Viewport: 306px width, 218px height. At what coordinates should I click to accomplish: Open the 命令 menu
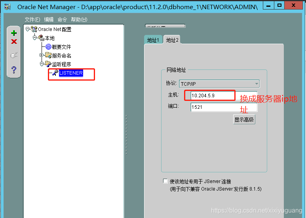[62, 19]
